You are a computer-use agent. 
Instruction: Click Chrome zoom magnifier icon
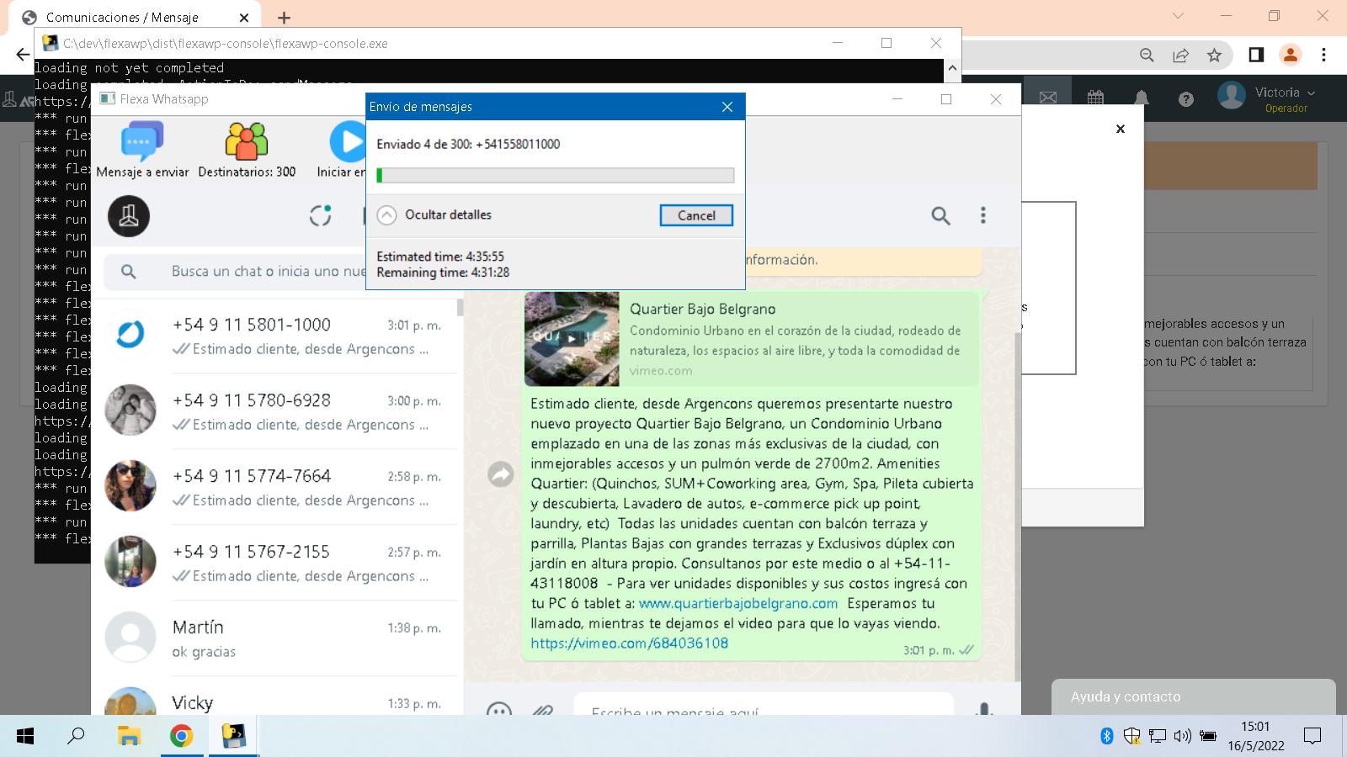point(1147,55)
